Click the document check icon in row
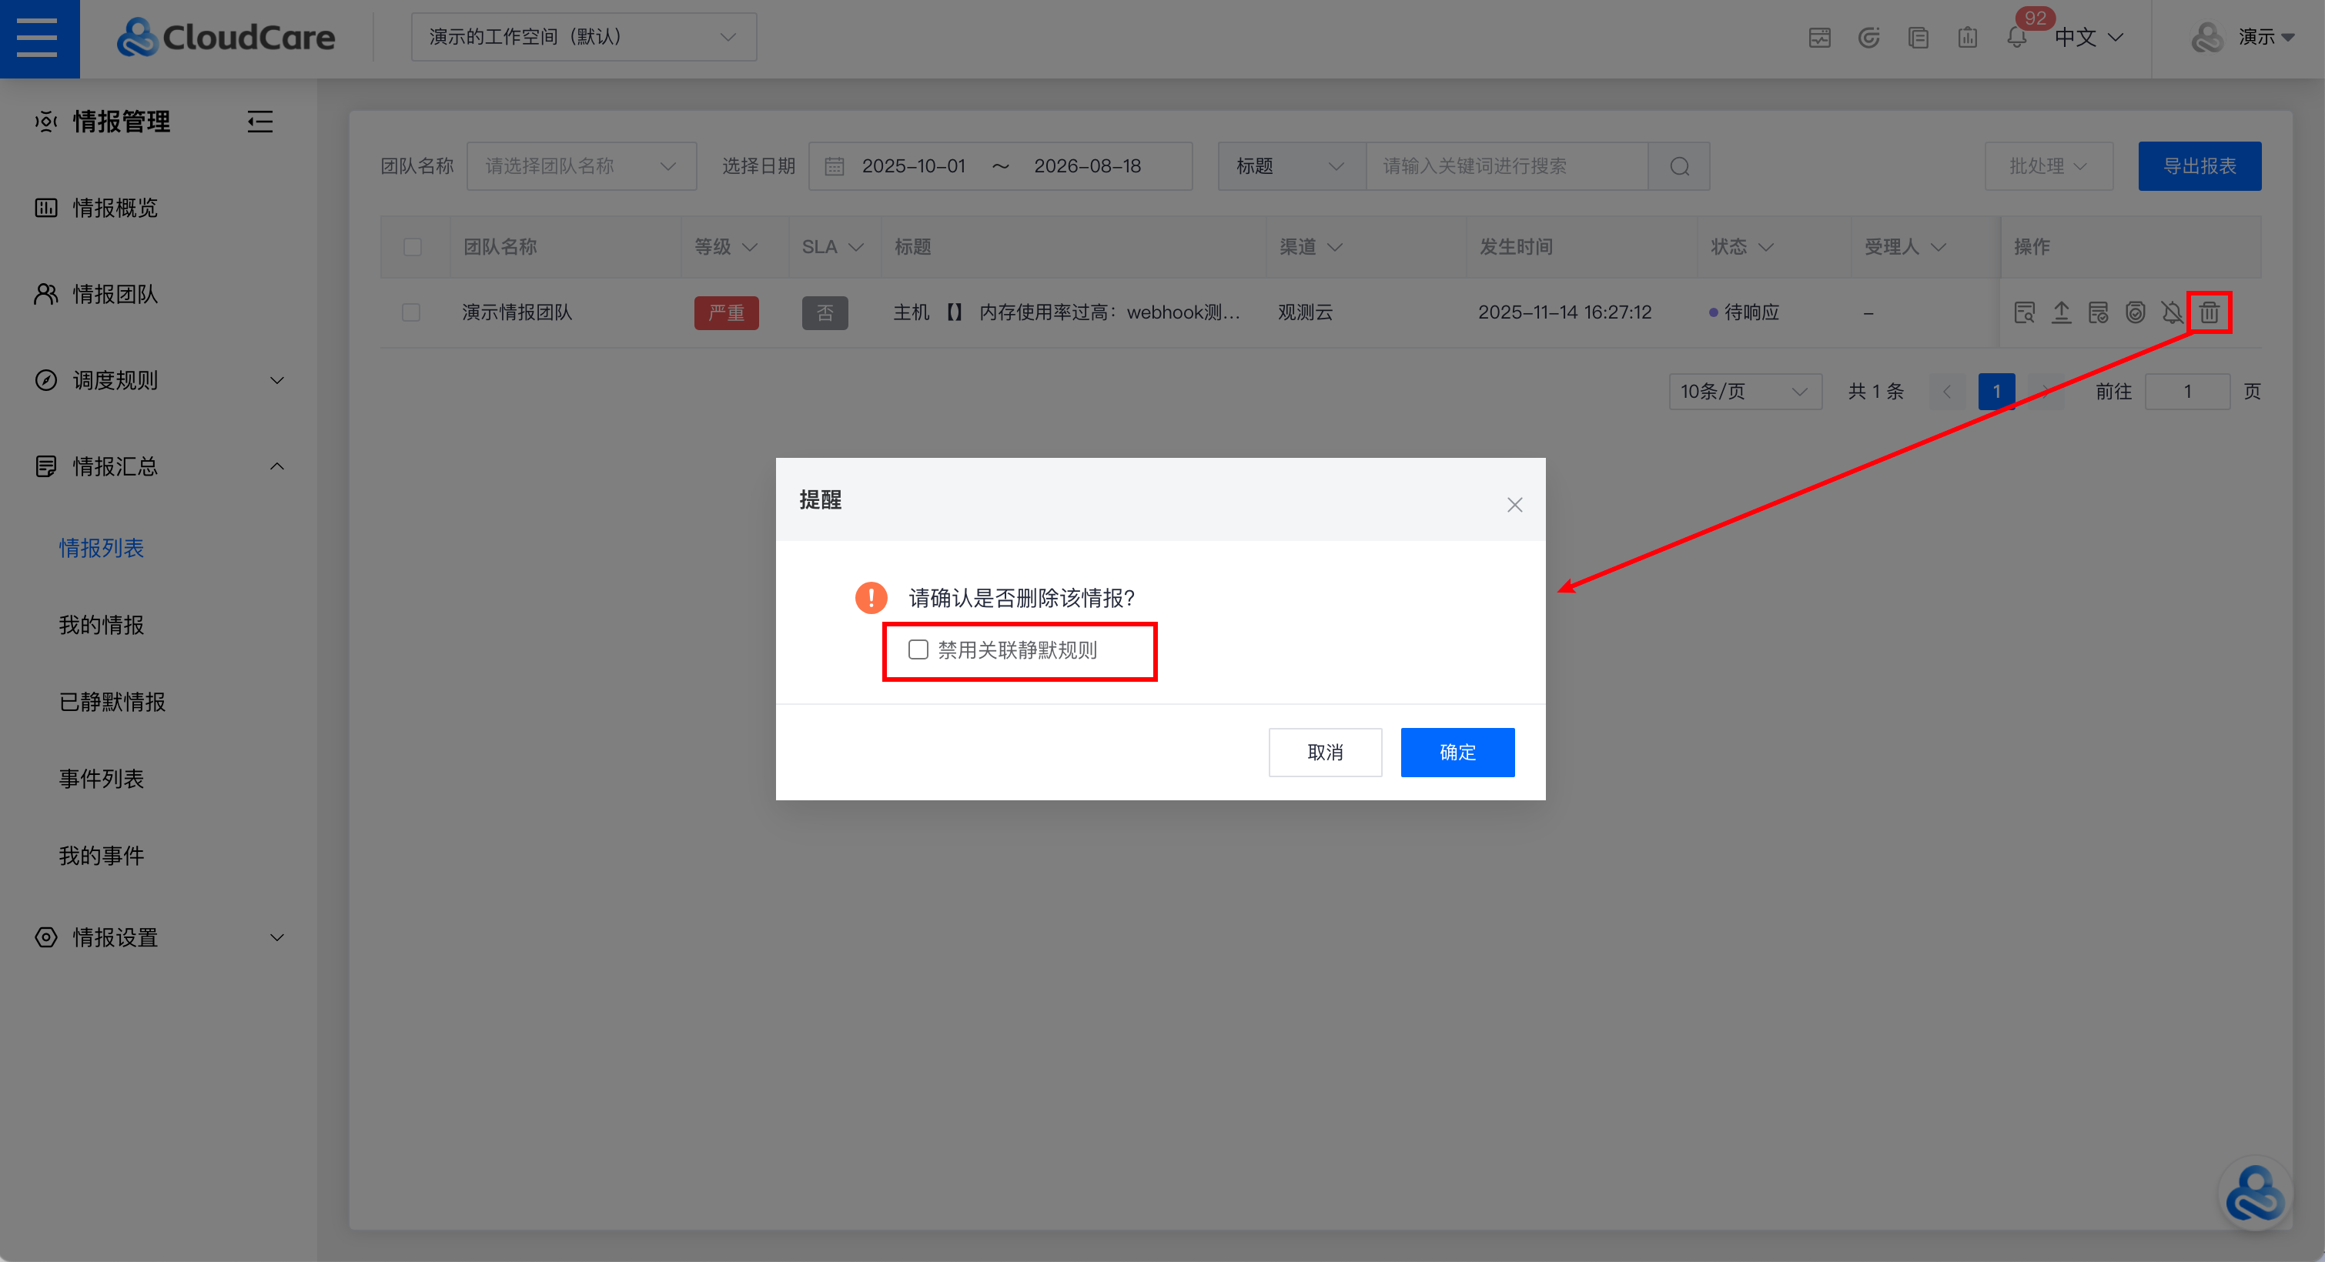Viewport: 2325px width, 1262px height. tap(2099, 313)
